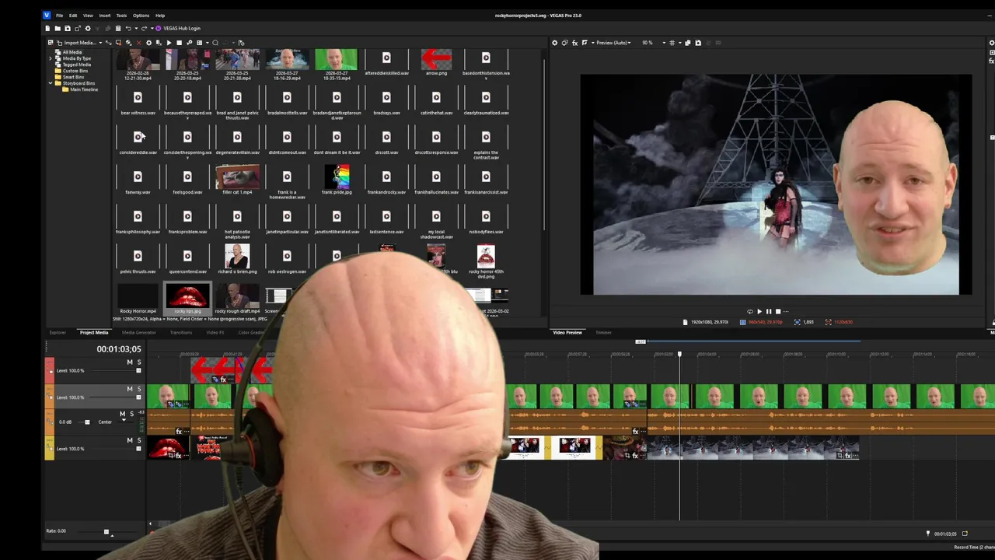This screenshot has height=560, width=995.
Task: Play from the preview transport controls
Action: (x=759, y=311)
